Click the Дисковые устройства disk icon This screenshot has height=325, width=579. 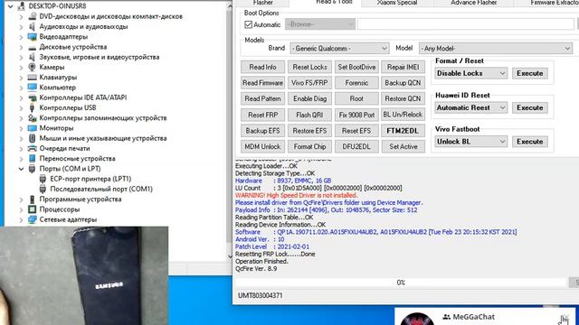[33, 47]
